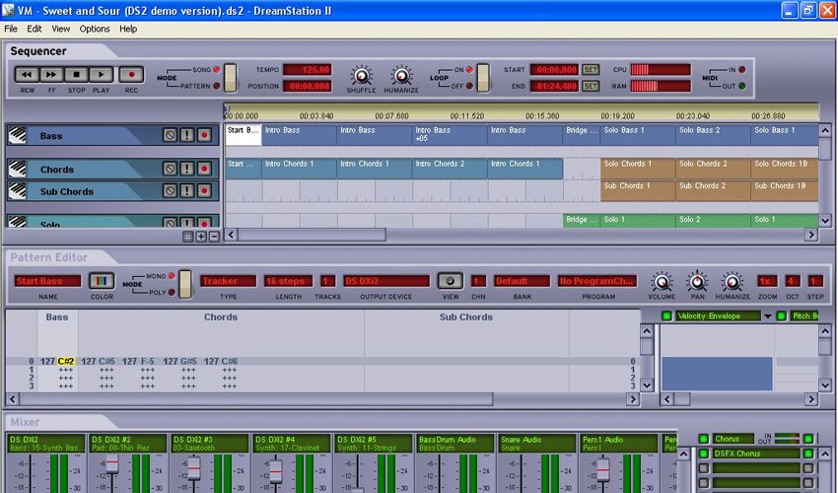
Task: Flip the SONG/PATTERN mode switch
Action: 231,78
